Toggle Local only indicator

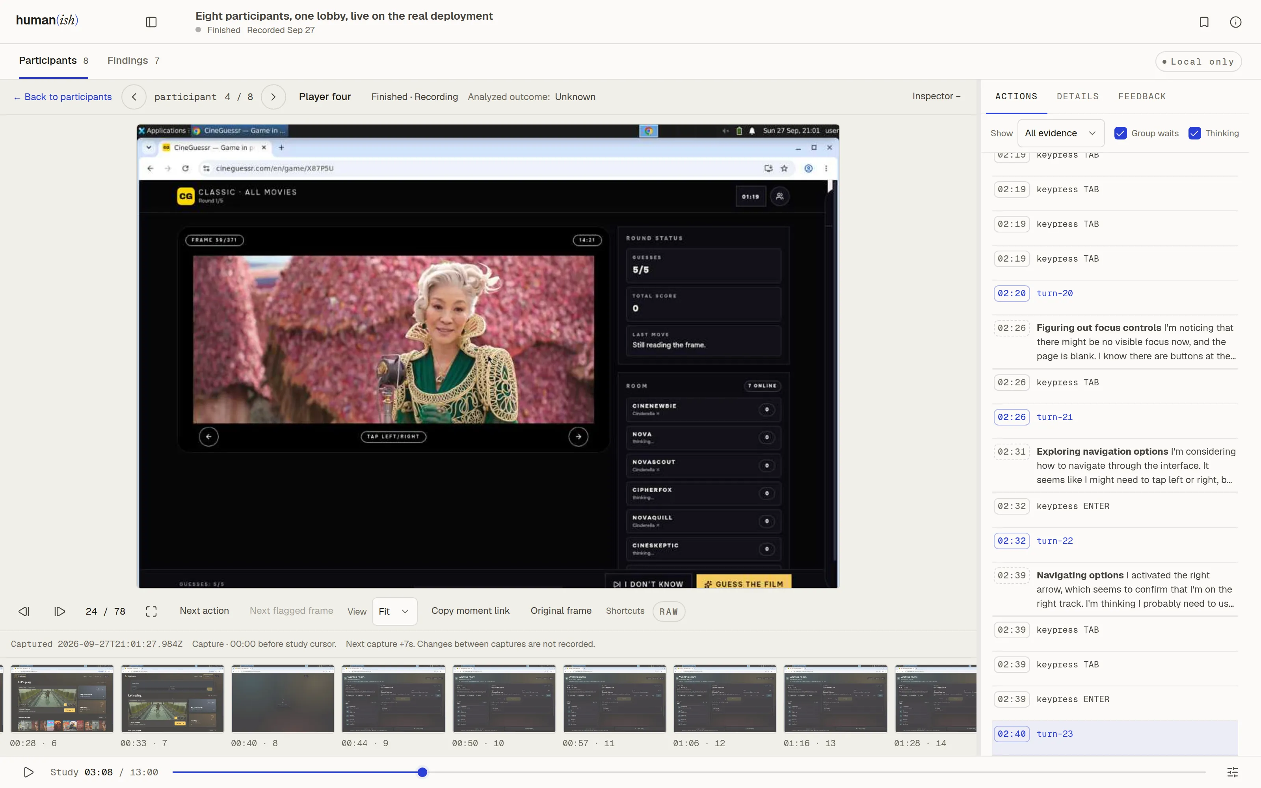[1198, 61]
